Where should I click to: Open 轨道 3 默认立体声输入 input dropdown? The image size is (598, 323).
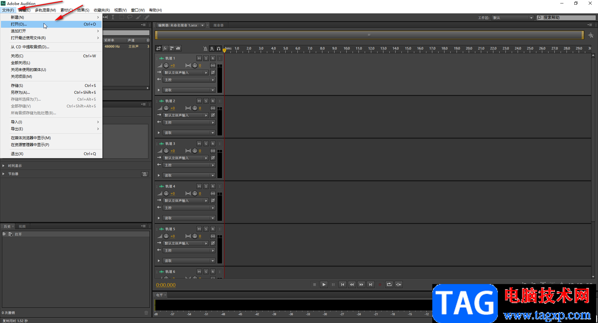[x=186, y=158]
